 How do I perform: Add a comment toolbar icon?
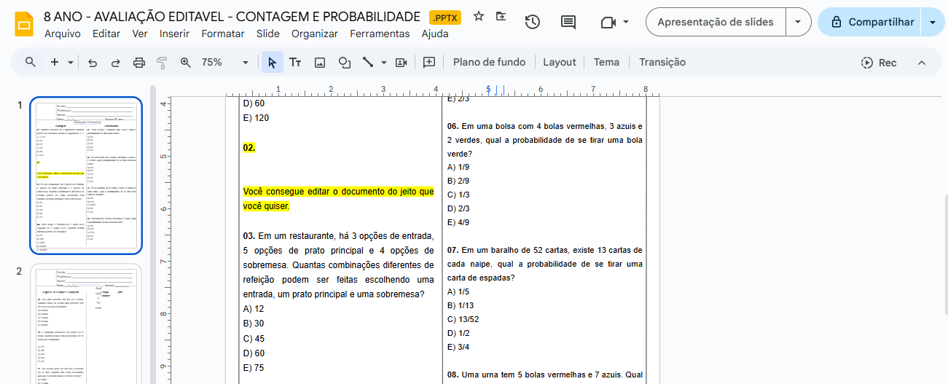coord(429,63)
